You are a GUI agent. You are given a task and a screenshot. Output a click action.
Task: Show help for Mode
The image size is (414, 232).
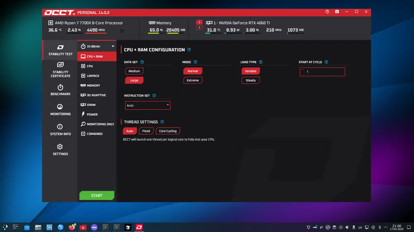(x=195, y=62)
